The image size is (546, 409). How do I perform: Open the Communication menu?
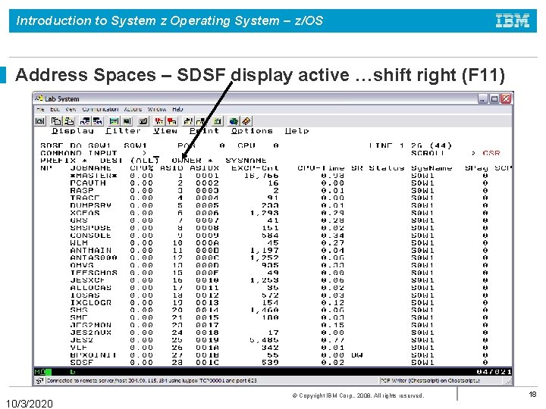(x=100, y=109)
